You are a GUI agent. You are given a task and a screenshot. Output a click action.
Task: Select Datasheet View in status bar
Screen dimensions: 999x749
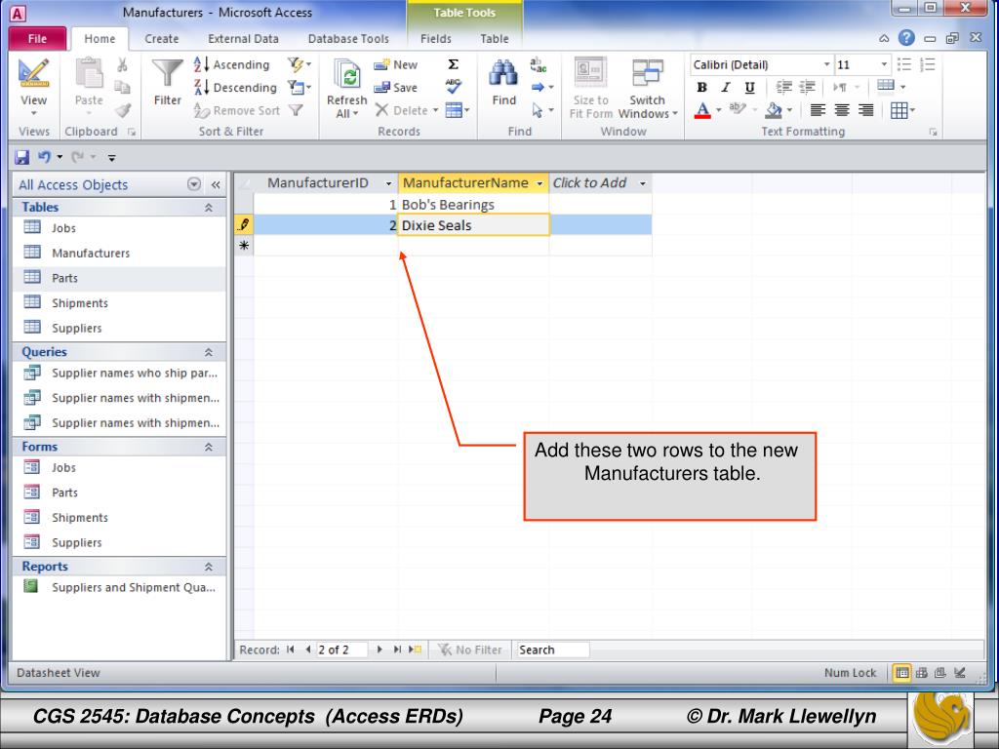[901, 673]
